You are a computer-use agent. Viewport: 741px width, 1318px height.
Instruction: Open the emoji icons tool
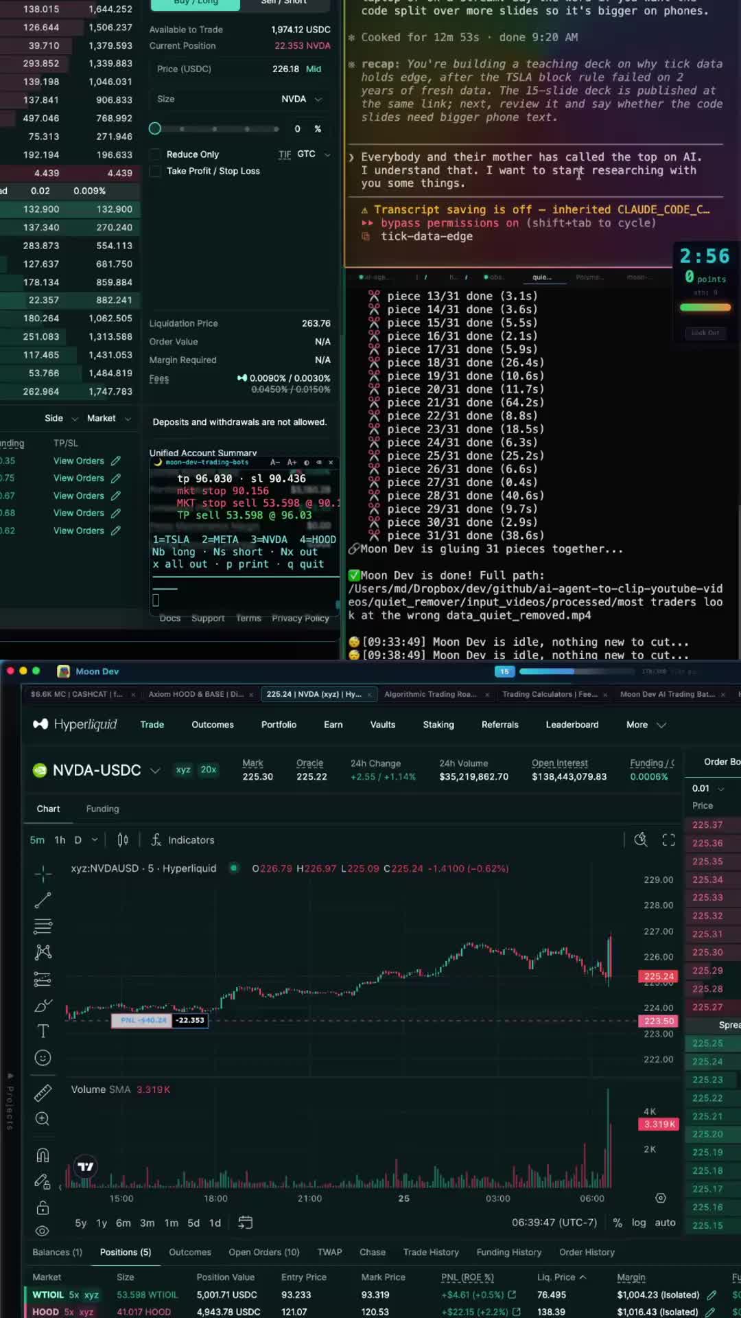[43, 1058]
